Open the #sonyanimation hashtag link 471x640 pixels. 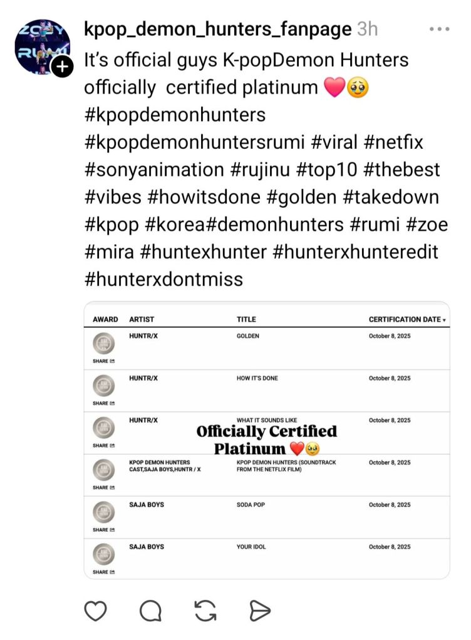153,170
